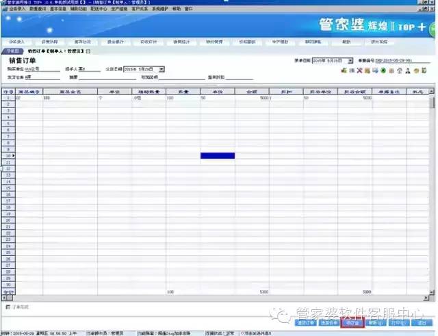Open the 辅助功能 menu
The width and height of the screenshot is (438, 336).
(79, 9)
